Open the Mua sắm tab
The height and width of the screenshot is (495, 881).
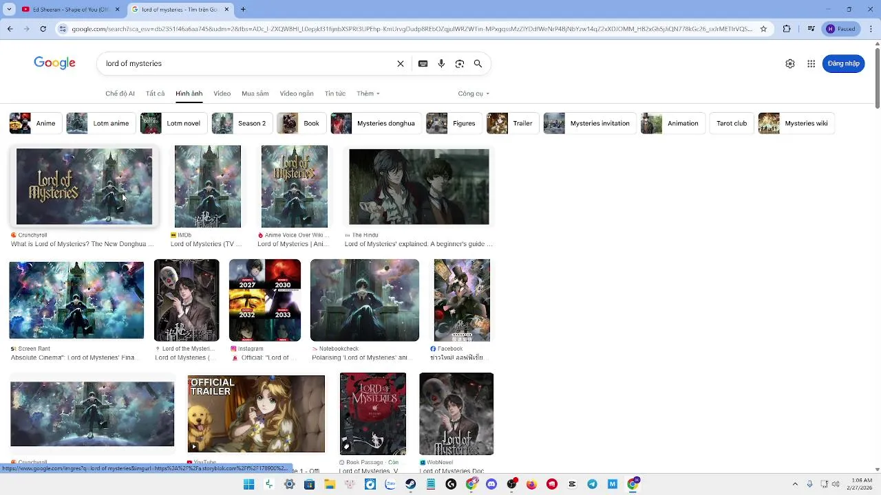(x=255, y=93)
